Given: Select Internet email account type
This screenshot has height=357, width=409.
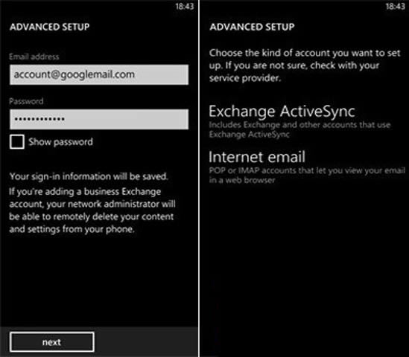Looking at the screenshot, I should [x=257, y=157].
